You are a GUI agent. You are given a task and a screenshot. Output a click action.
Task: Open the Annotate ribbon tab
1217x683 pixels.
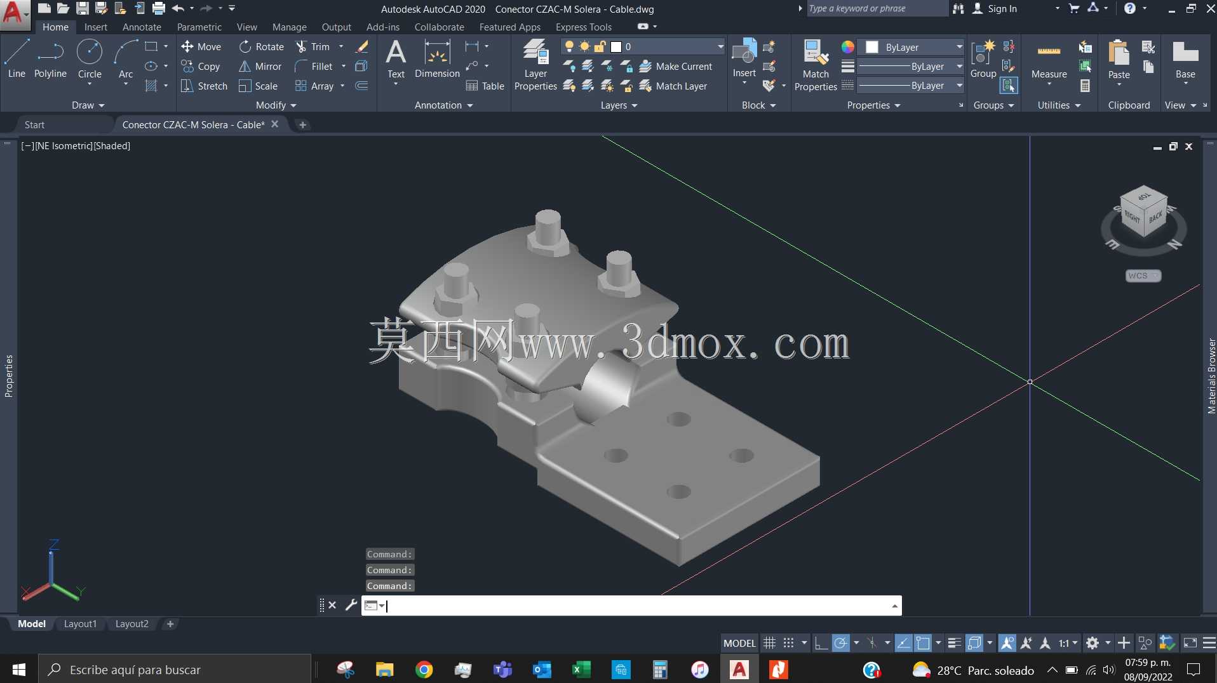pyautogui.click(x=142, y=27)
